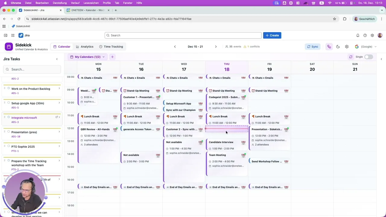This screenshot has height=217, width=386.
Task: Reload the page in Chrome
Action: [x=19, y=19]
